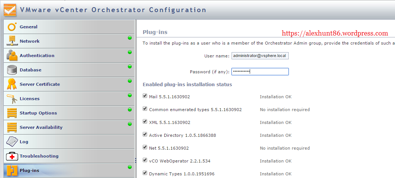
Task: Toggle the Active Directory 1.0.5.1866388 checkbox
Action: [145, 135]
